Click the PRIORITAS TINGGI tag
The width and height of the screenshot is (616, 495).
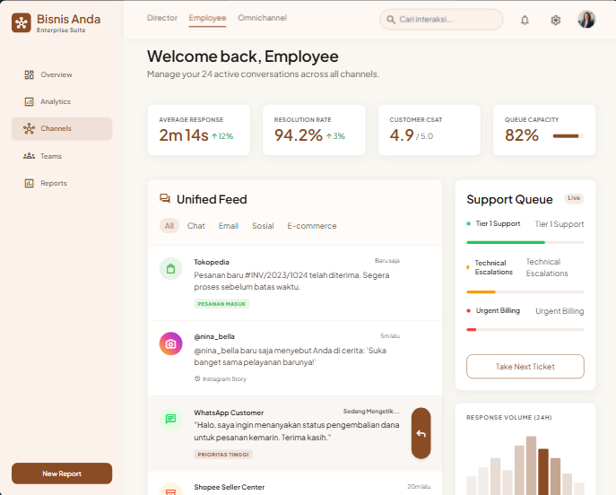coord(223,454)
